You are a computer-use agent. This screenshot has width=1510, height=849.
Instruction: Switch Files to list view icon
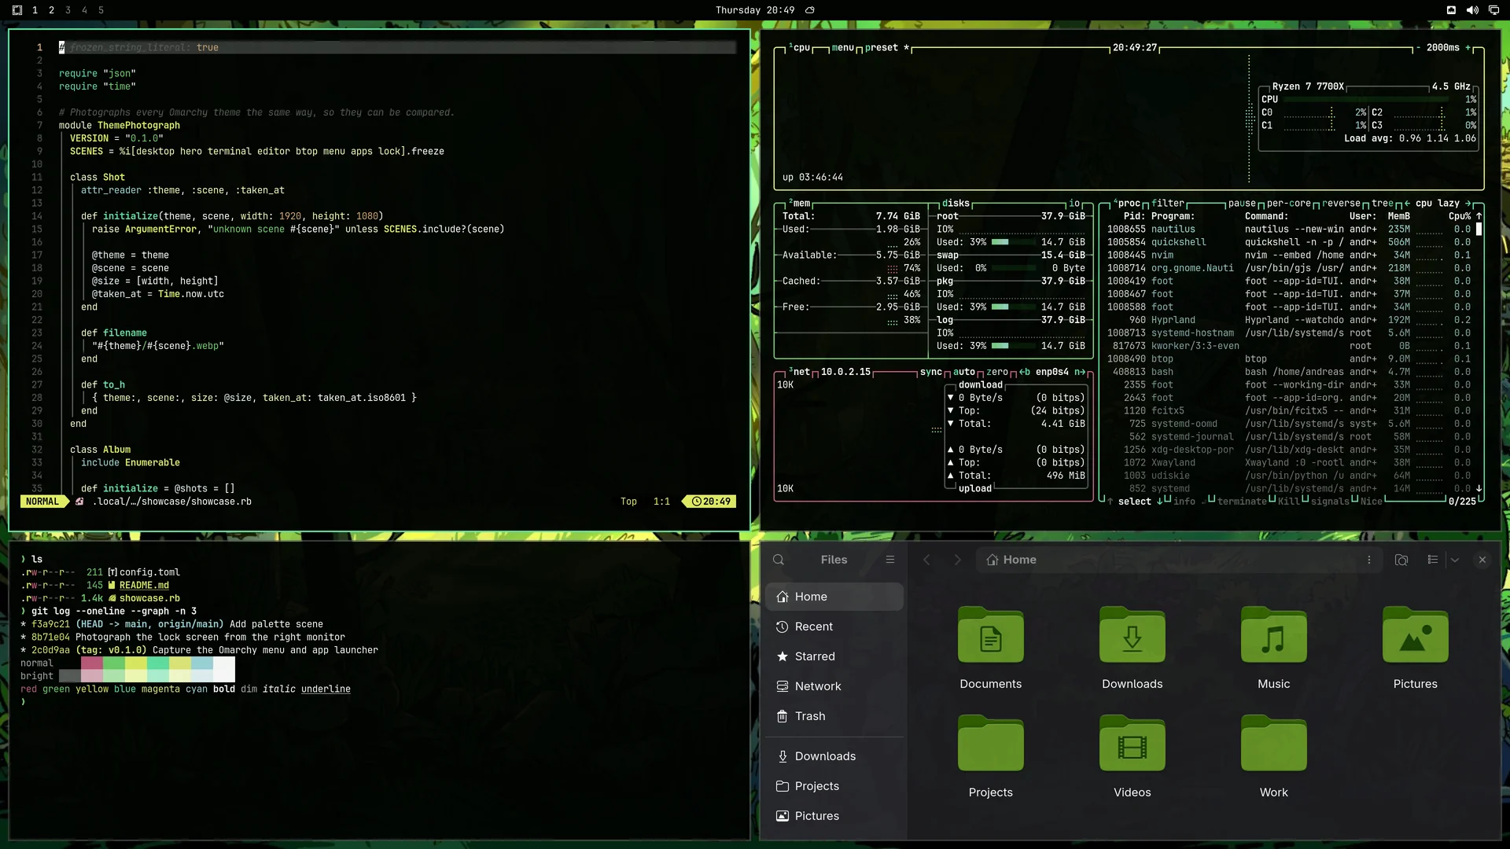tap(1433, 560)
